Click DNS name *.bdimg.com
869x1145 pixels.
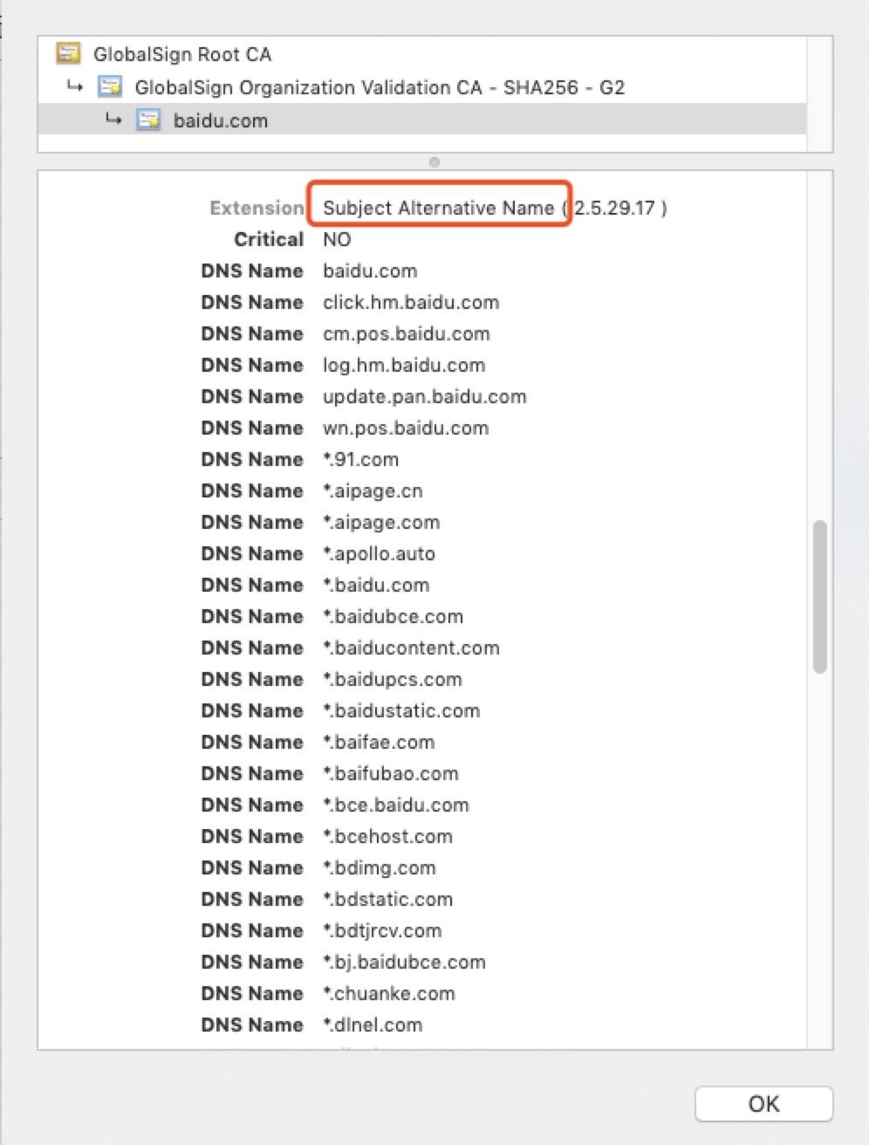(x=380, y=867)
